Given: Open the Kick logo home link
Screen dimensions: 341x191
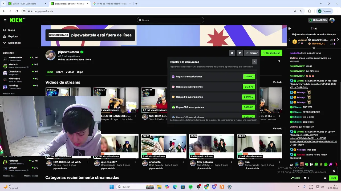Looking at the screenshot, I should tap(17, 20).
